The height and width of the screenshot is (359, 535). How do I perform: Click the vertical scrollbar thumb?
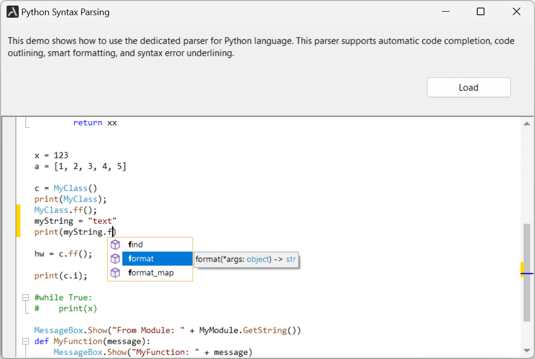(527, 272)
